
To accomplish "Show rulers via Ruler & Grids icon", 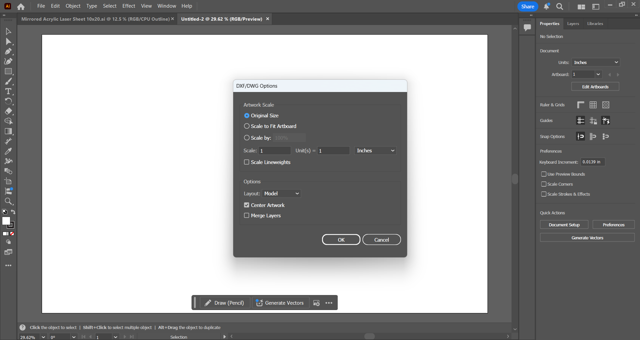I will pos(581,105).
